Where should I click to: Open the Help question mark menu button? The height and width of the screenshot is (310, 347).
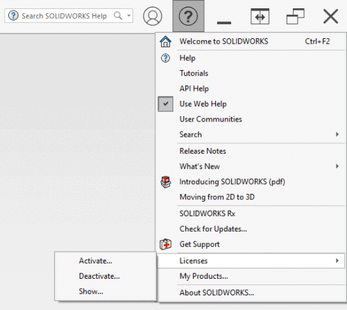coord(188,16)
